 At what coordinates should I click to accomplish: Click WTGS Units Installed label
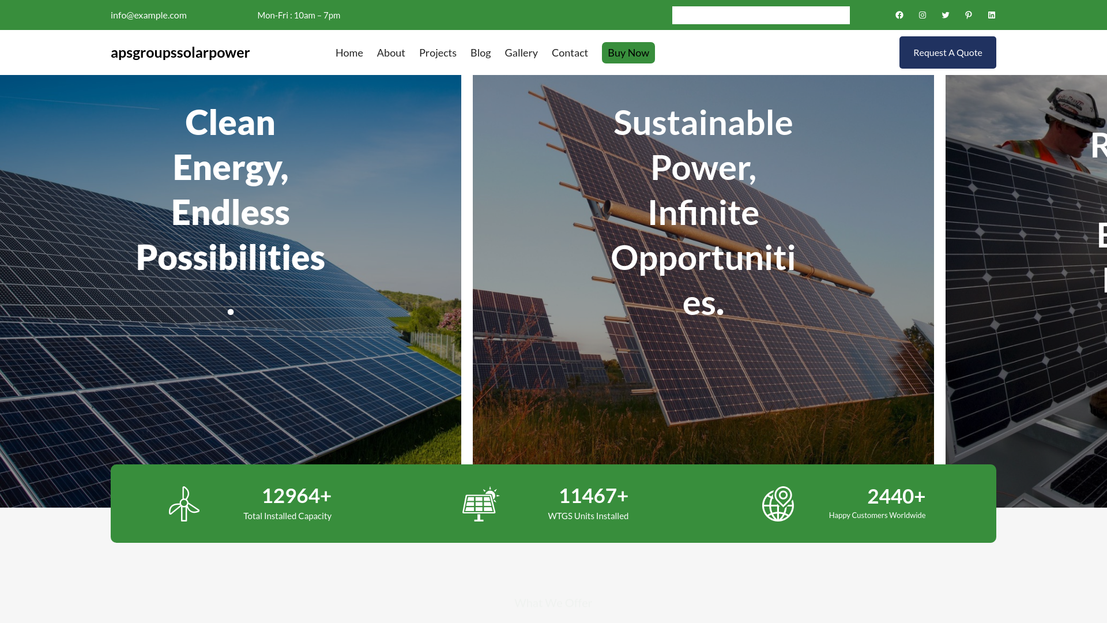tap(588, 516)
